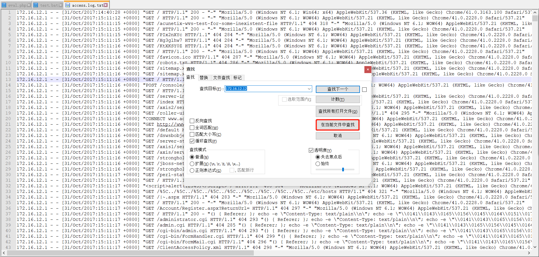Open the 替换 tab in the dialog
The height and width of the screenshot is (257, 539).
204,78
